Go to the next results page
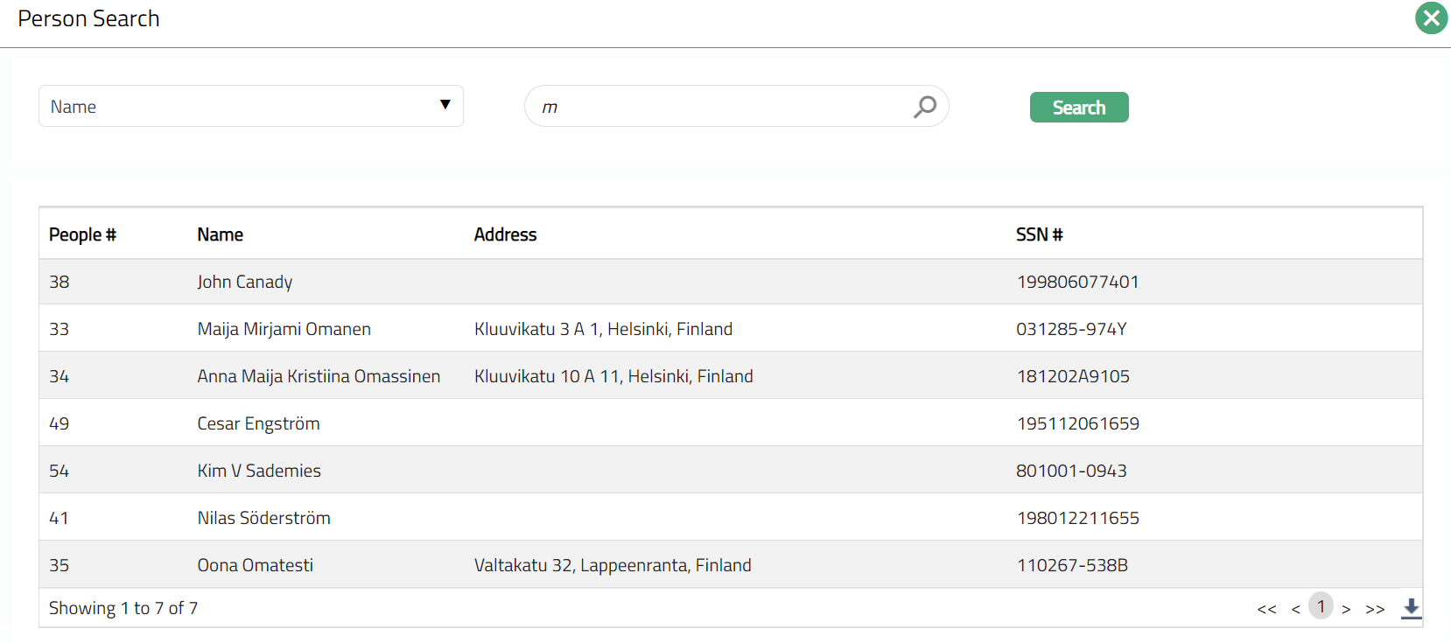1451x643 pixels. [1346, 609]
